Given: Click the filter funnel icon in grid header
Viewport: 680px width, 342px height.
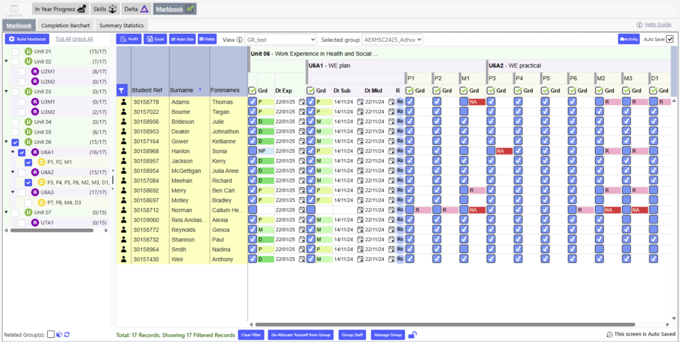Looking at the screenshot, I should [x=123, y=91].
